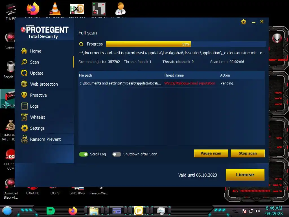Open Firefox desktop shortcut icon
289x217 pixels.
point(33,9)
